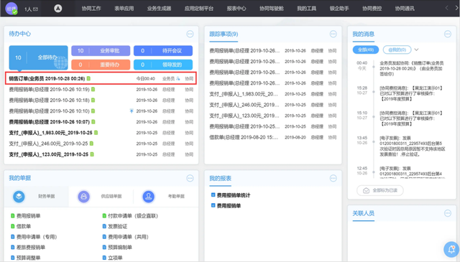Open the 我的单据 more options icon
This screenshot has width=460, height=262.
pos(190,178)
